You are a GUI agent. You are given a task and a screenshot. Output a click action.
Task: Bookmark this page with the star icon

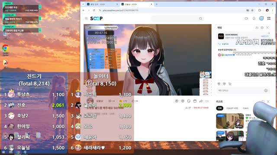[252, 10]
